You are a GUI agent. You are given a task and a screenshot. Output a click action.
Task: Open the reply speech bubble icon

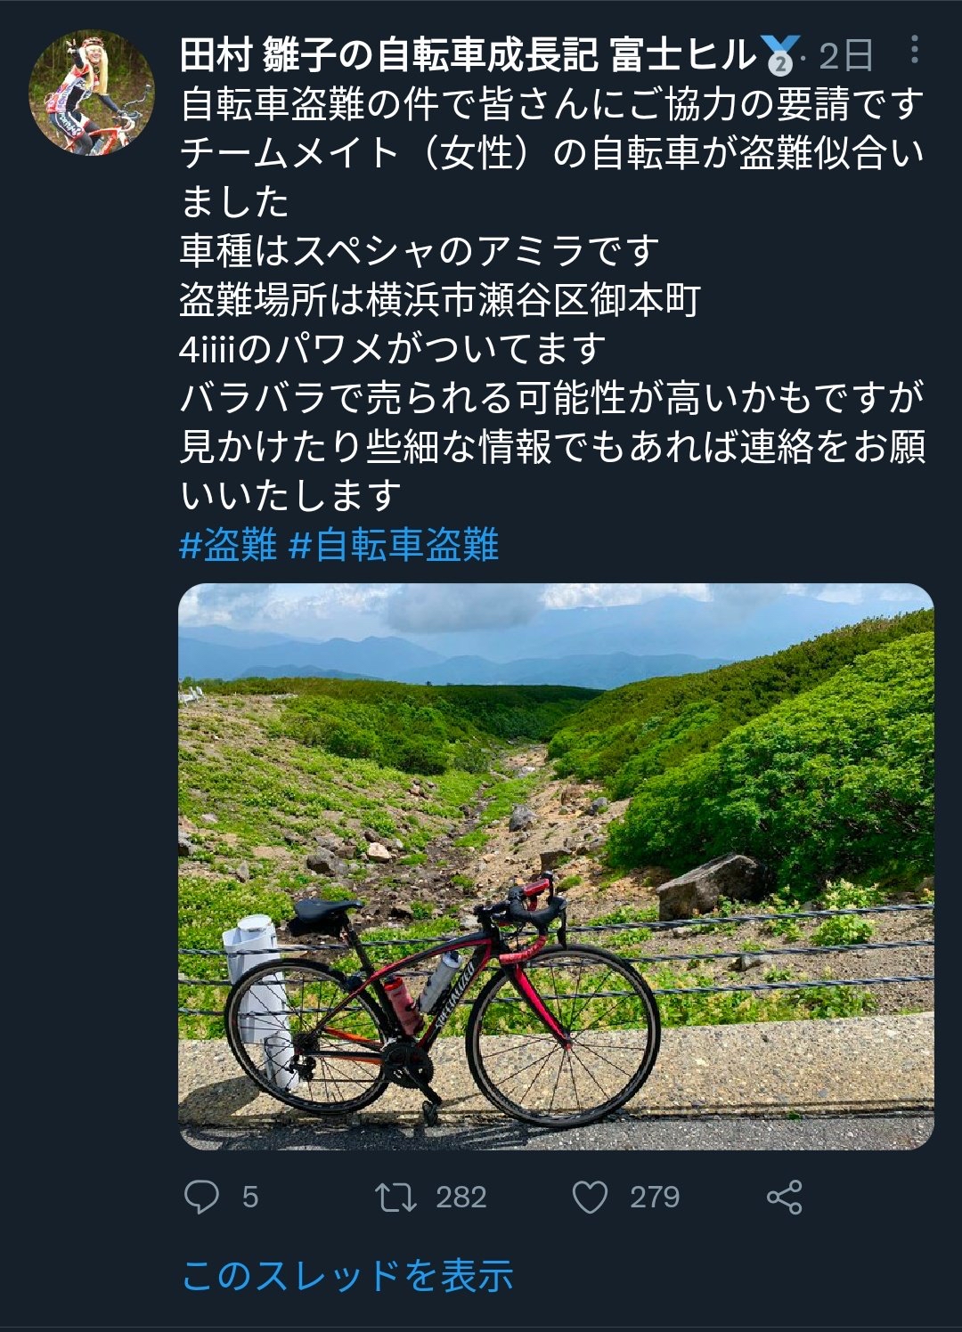point(201,1197)
